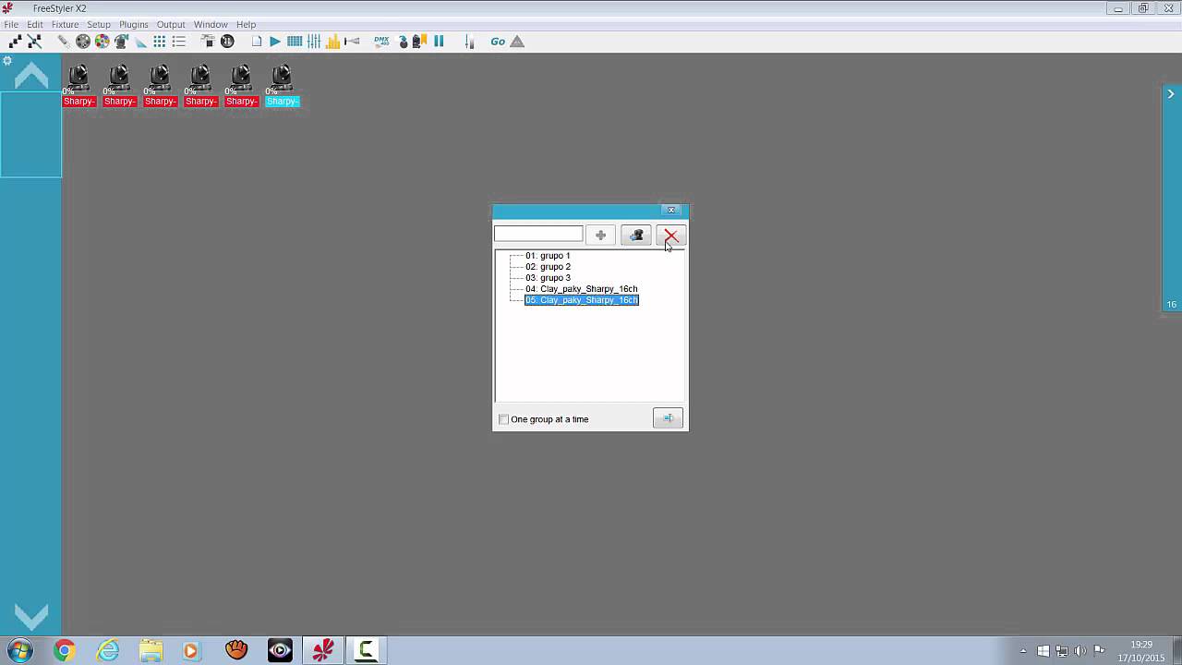Click the large down arrow in left sidebar
The height and width of the screenshot is (665, 1182).
[30, 616]
